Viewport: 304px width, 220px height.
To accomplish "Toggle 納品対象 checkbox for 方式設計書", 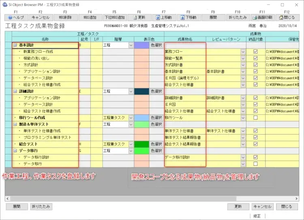I will pos(255,65).
